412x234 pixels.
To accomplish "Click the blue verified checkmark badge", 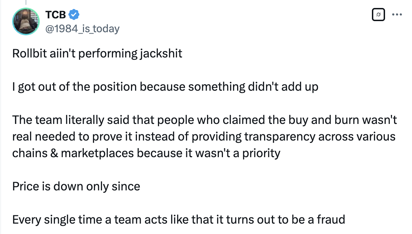I will [74, 15].
